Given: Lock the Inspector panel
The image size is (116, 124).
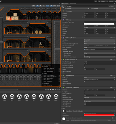Looking at the screenshot, I should tap(114, 4).
